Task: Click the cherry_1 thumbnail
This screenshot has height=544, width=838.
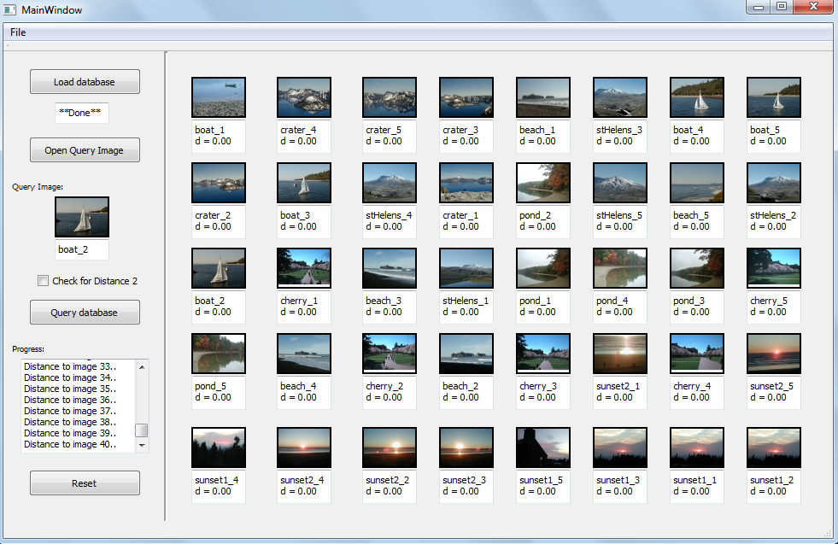Action: click(304, 268)
